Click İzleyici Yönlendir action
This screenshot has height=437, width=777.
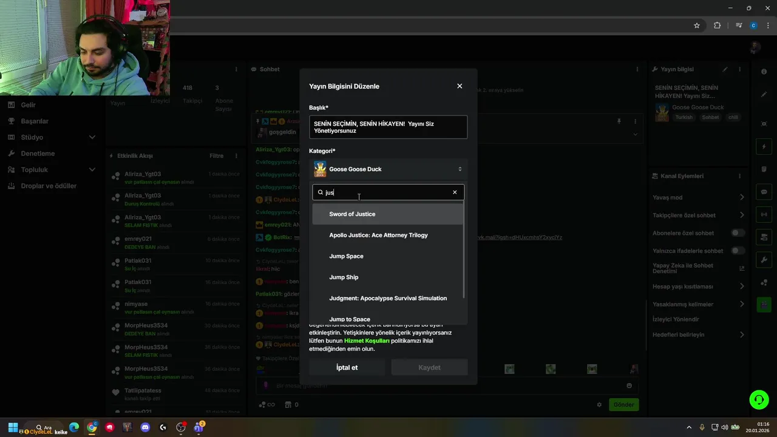point(676,319)
